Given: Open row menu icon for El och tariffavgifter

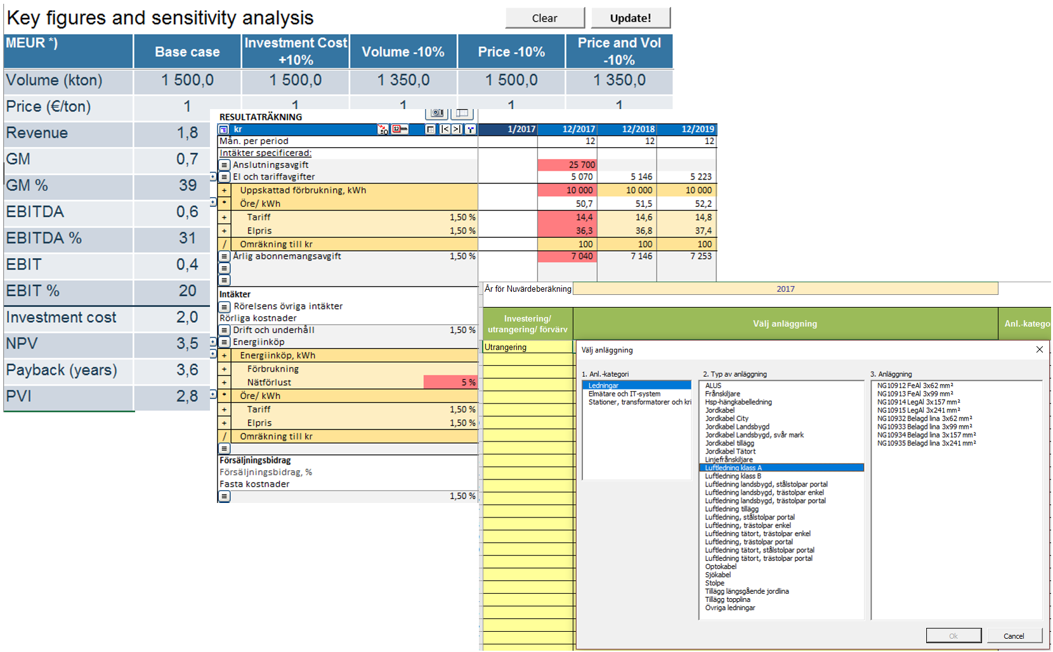Looking at the screenshot, I should pos(225,177).
